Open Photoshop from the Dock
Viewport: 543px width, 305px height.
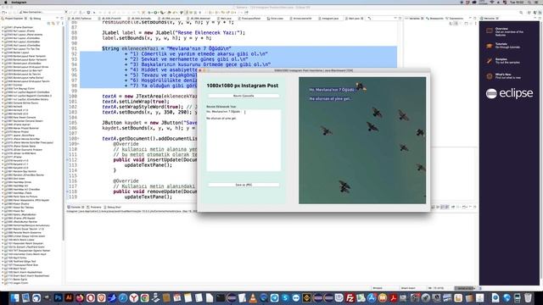tap(58, 297)
